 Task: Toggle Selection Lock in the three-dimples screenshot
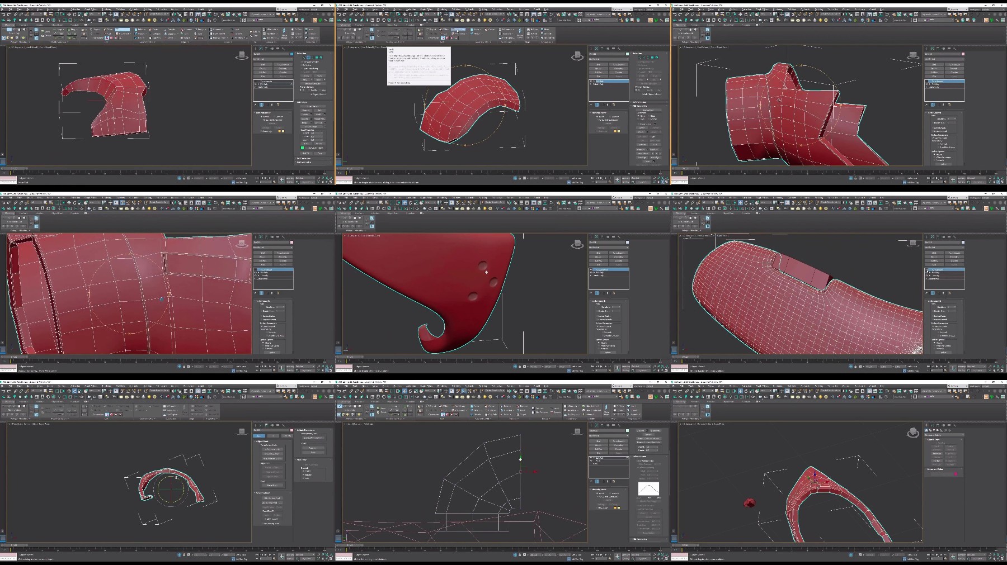(x=520, y=366)
